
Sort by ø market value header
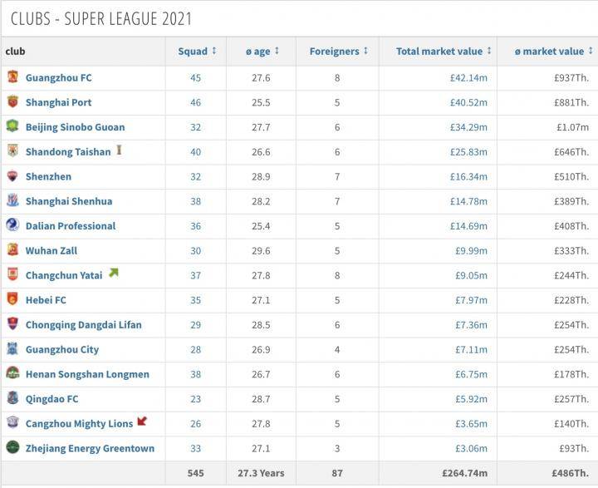coord(554,52)
